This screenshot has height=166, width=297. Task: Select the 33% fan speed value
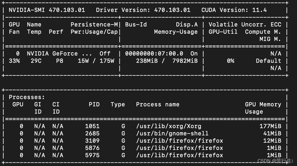[x=14, y=61]
